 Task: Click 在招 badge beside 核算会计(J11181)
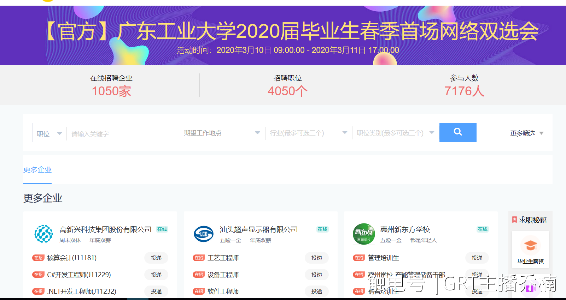[x=38, y=258]
